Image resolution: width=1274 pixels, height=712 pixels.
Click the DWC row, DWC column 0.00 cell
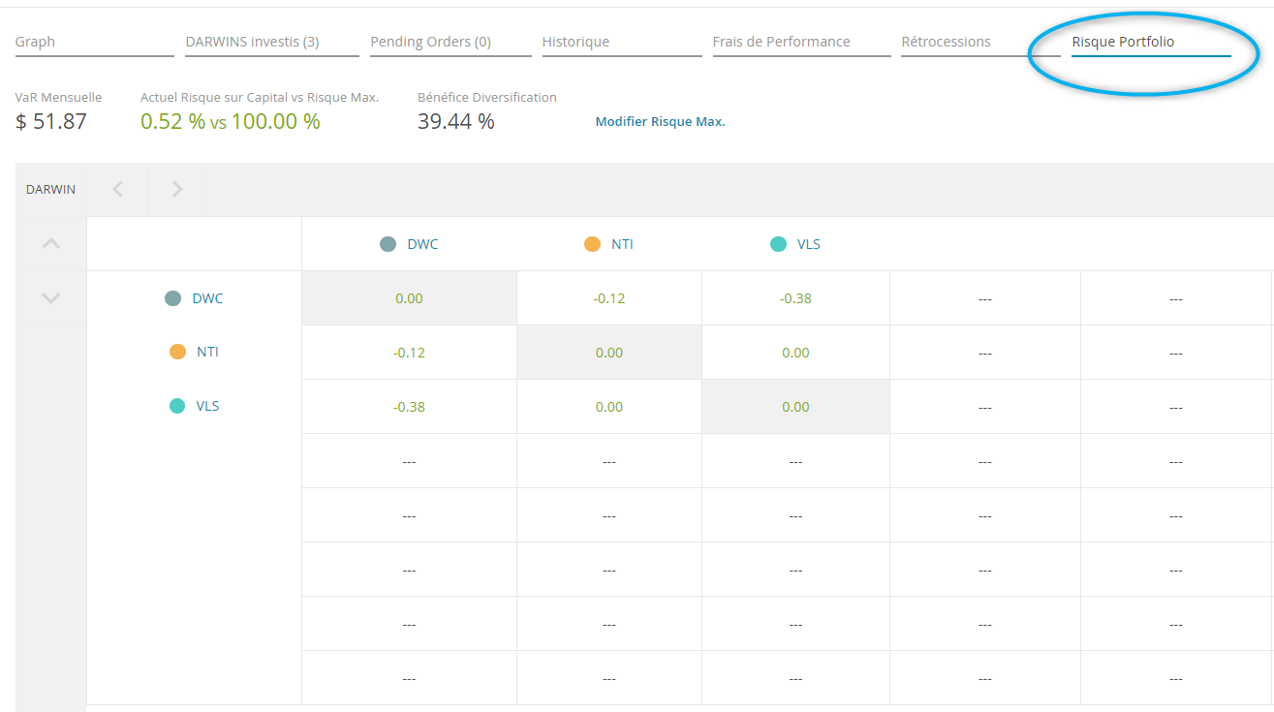coord(409,298)
